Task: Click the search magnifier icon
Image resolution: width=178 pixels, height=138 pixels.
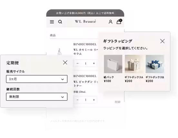Action: point(60,22)
